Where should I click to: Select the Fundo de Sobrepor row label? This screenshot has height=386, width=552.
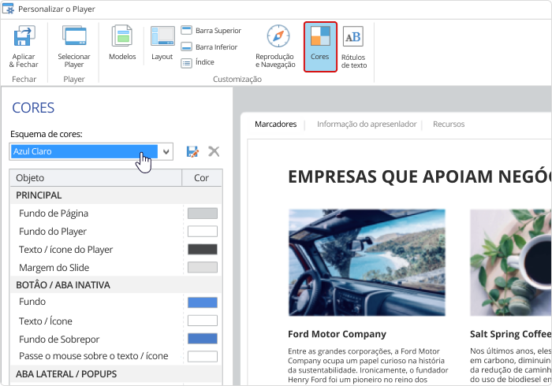pyautogui.click(x=59, y=340)
